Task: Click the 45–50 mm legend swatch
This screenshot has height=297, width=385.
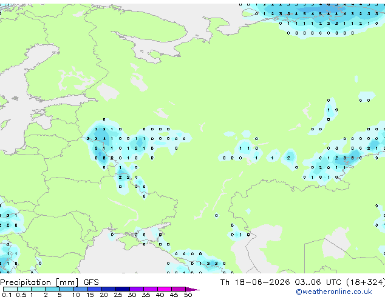Action: point(179,289)
